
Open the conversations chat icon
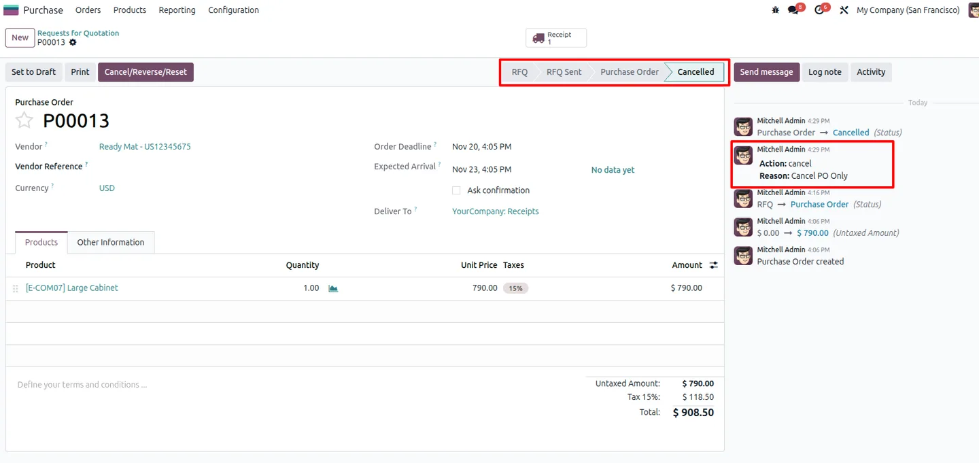click(793, 10)
